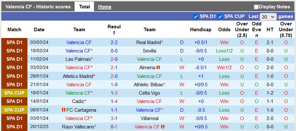Click the SPA CUP label in the Celta Vigo row

tap(14, 93)
